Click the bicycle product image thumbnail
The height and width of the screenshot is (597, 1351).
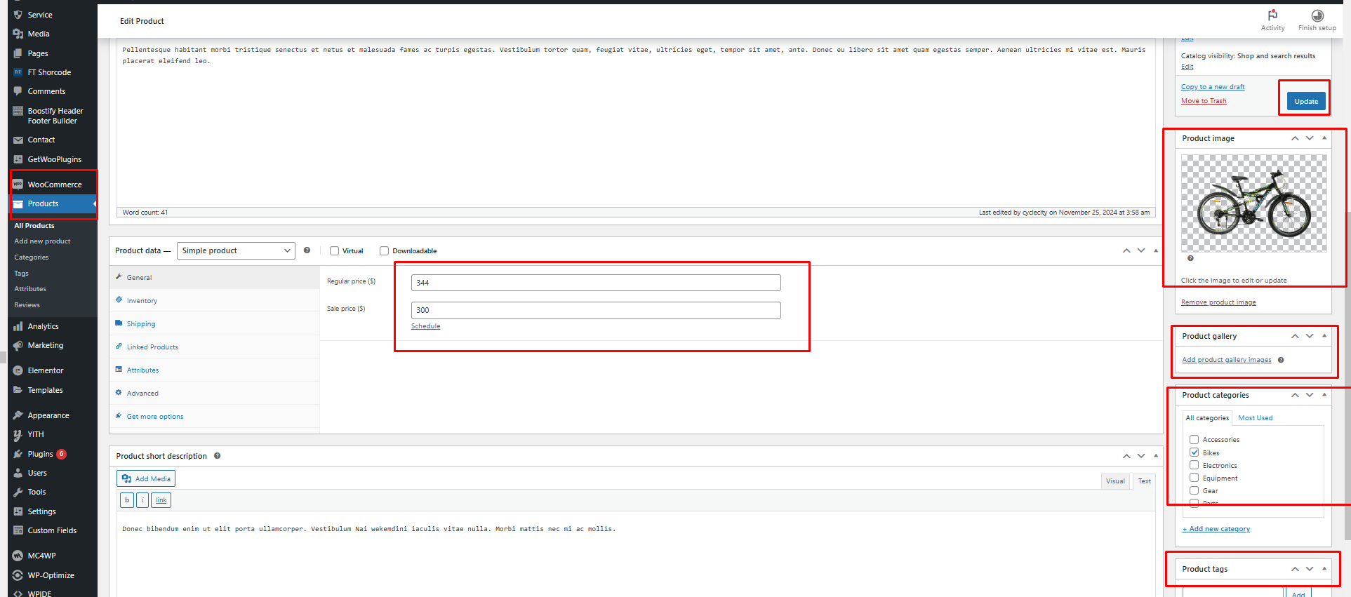1254,203
